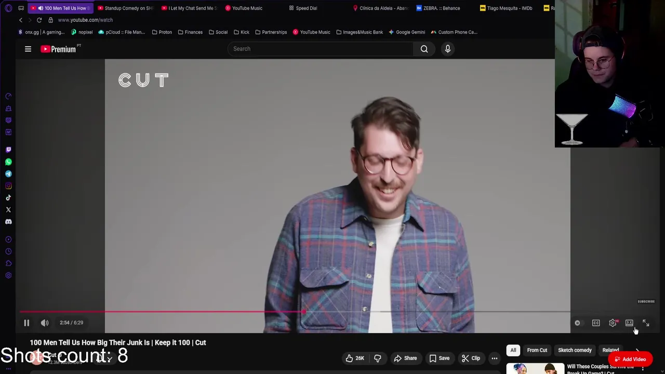665x374 pixels.
Task: Open more actions three-dot menu
Action: (495, 358)
